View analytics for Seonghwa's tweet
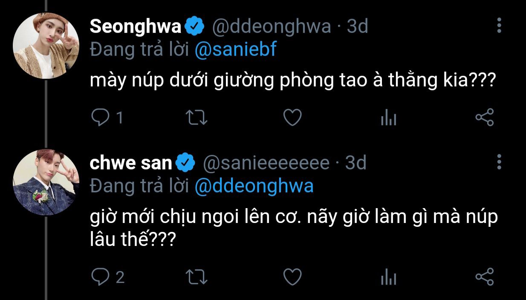This screenshot has height=300, width=526. click(388, 118)
